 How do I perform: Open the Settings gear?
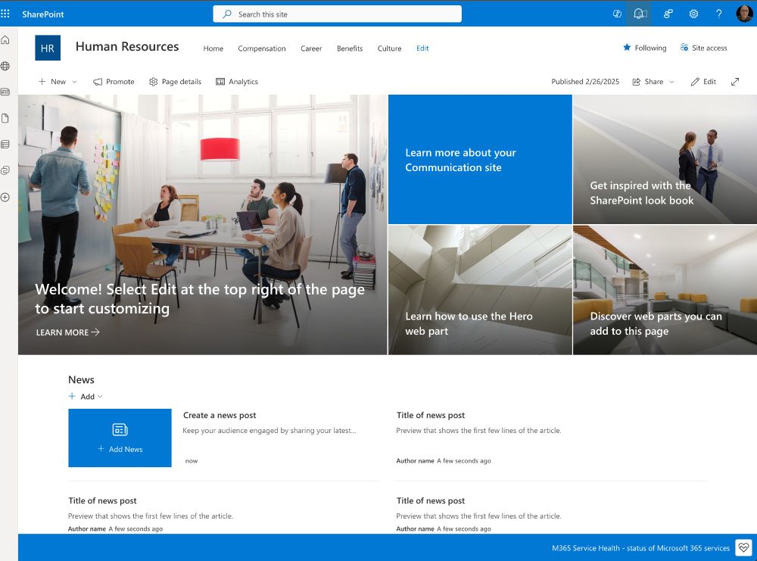(x=693, y=14)
